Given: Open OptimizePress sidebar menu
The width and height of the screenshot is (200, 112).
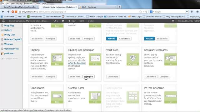Looking at the screenshot, I should pyautogui.click(x=11, y=49).
